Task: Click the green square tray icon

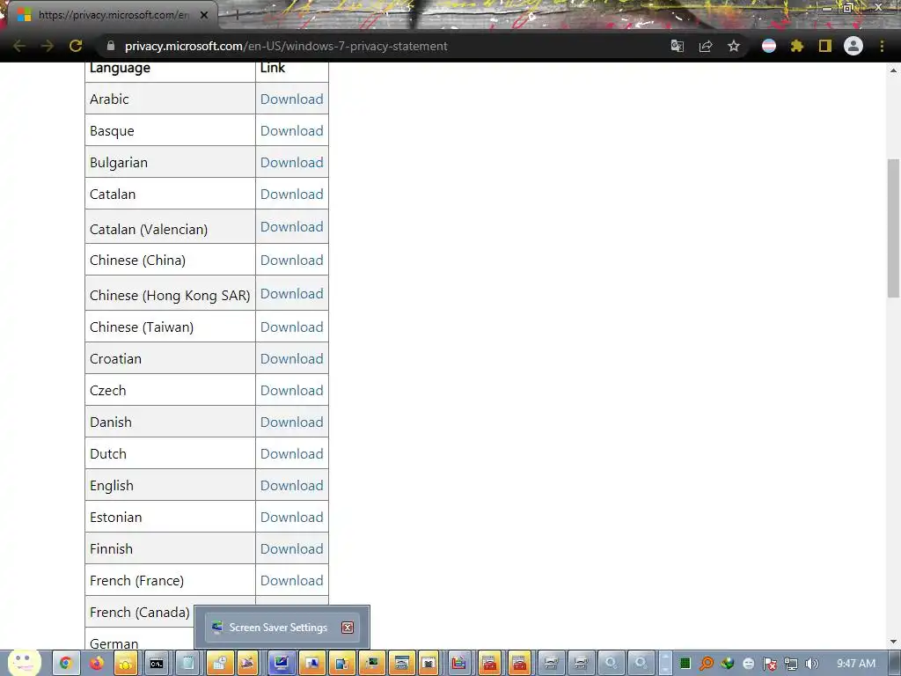Action: pos(685,664)
